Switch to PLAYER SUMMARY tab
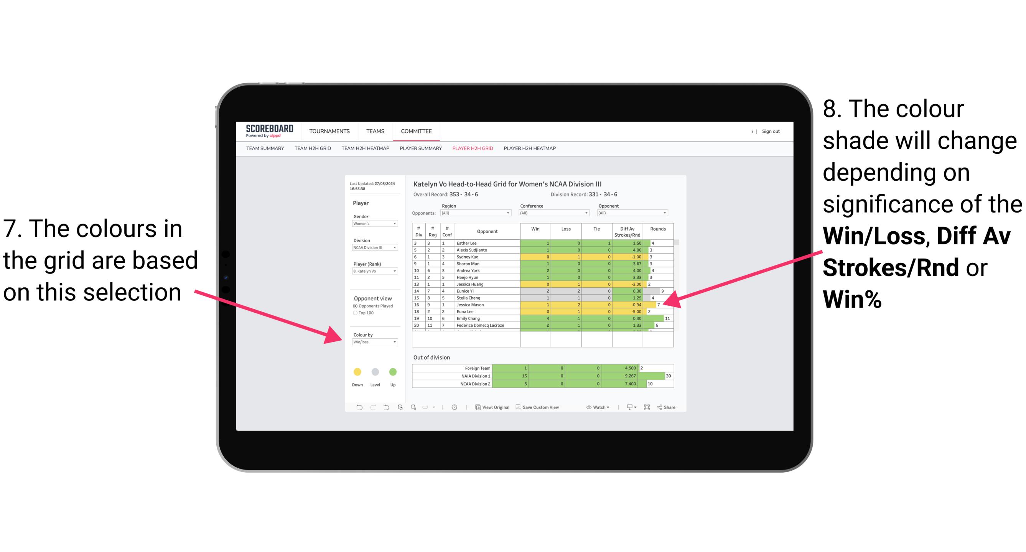 pyautogui.click(x=420, y=150)
